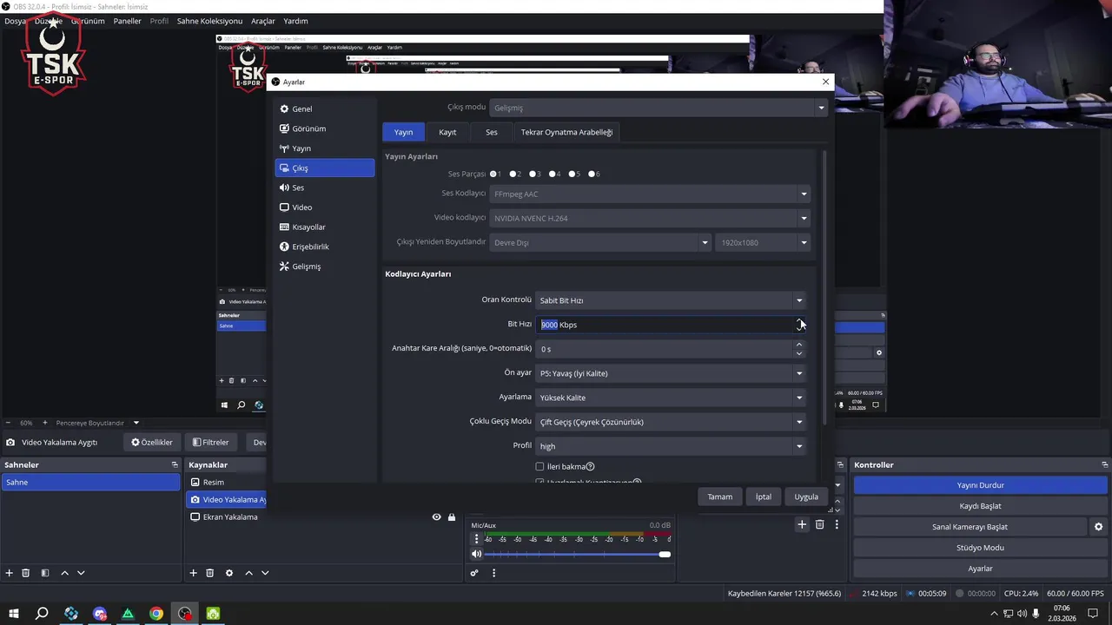This screenshot has width=1112, height=625.
Task: Select Genel in settings sidebar
Action: (x=324, y=109)
